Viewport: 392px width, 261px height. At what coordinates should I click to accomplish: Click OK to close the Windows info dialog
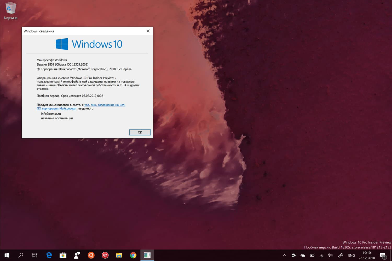pos(140,132)
